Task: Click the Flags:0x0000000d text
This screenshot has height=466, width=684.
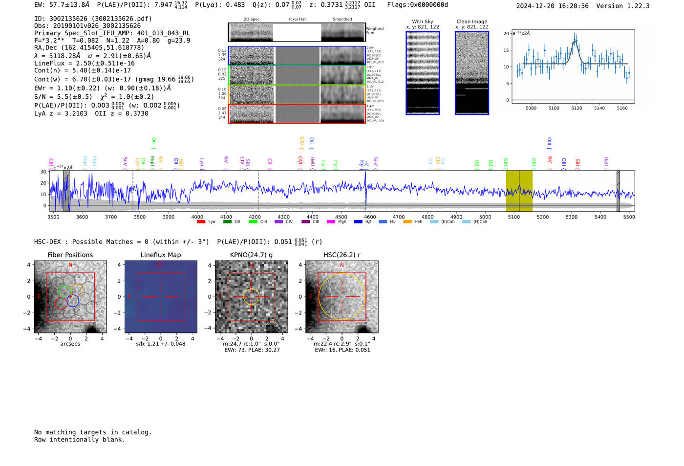Action: [x=418, y=5]
